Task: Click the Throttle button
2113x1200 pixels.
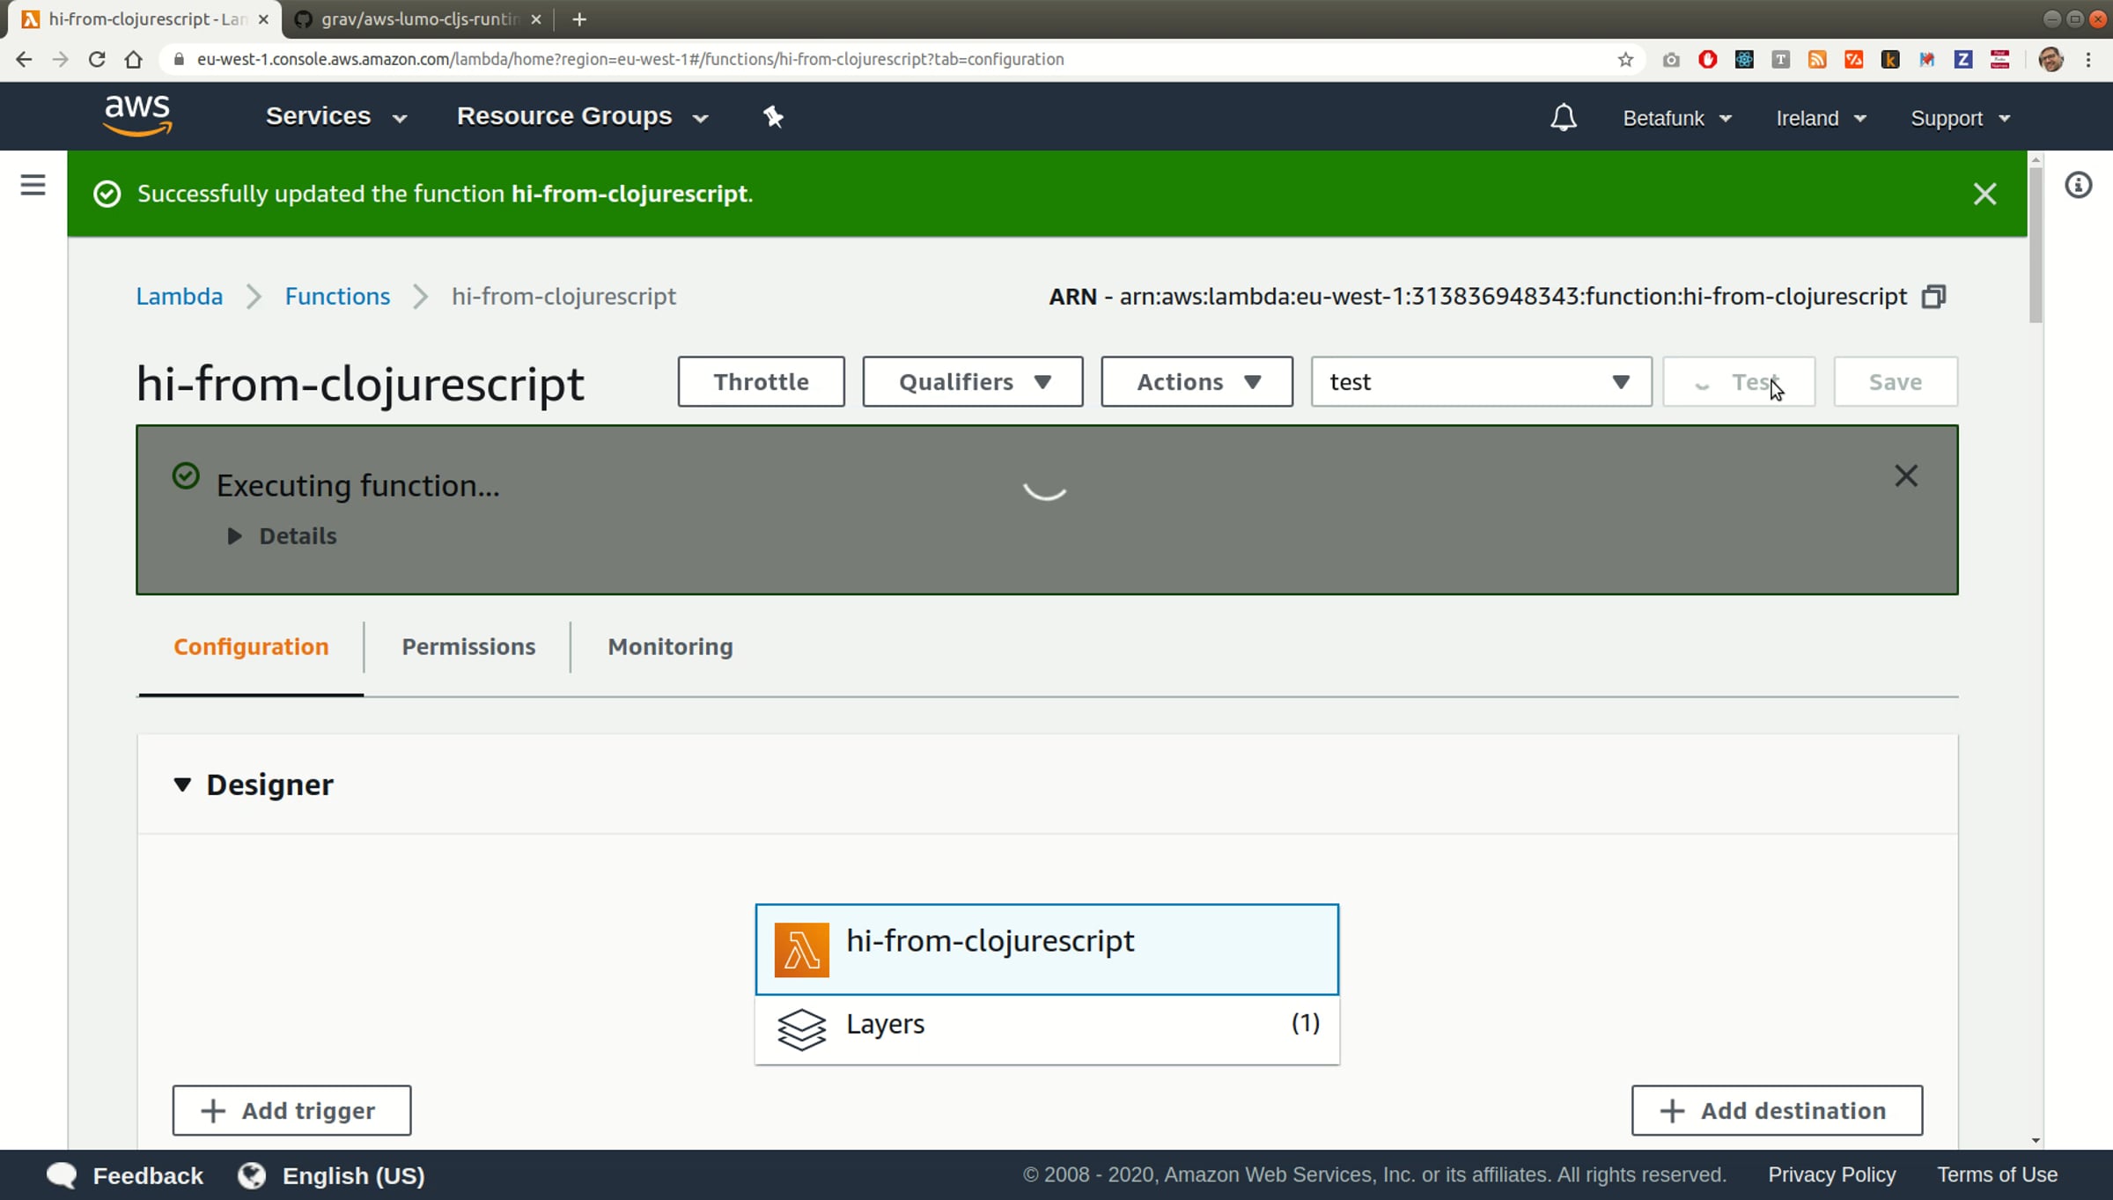Action: (762, 381)
